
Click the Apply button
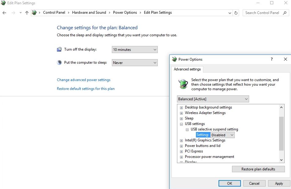tap(278, 183)
